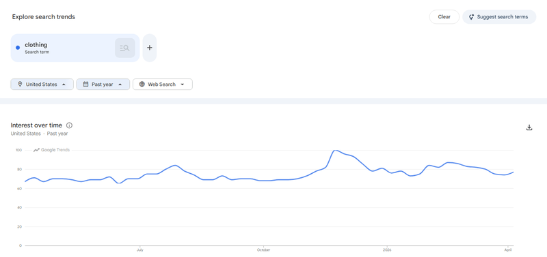Click the 100 value on the y-axis
547x257 pixels.
click(x=18, y=150)
